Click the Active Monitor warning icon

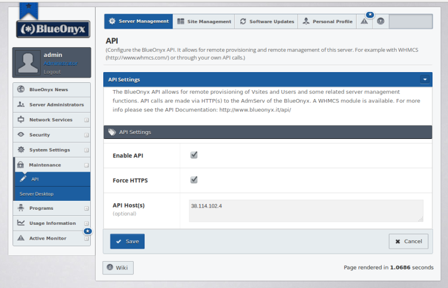point(21,239)
